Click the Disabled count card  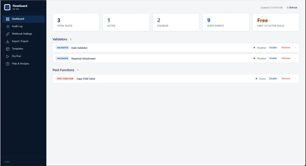176,22
